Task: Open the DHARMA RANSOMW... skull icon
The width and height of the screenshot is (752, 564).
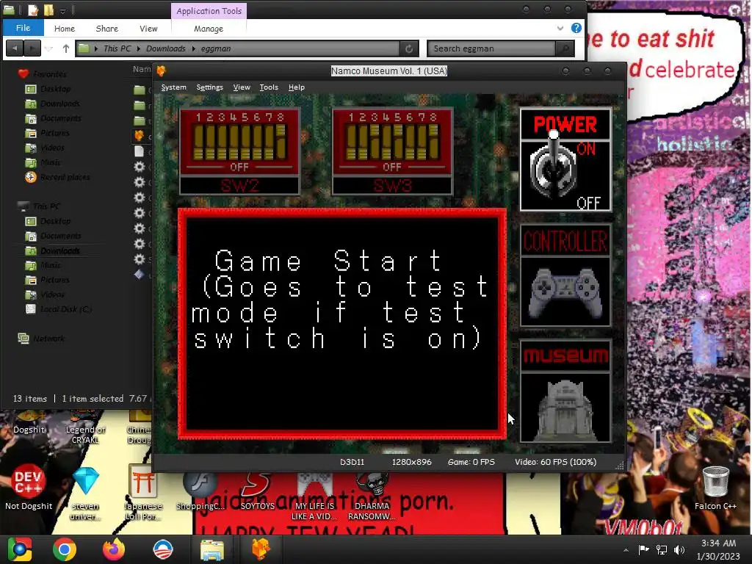Action: 372,497
